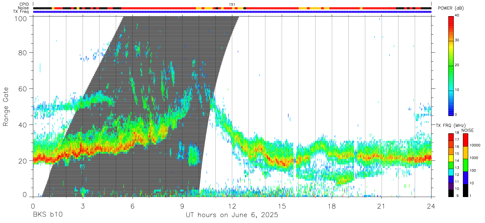Click the 30 tick on POWER colorbar
This screenshot has width=485, height=223.
pos(458,40)
